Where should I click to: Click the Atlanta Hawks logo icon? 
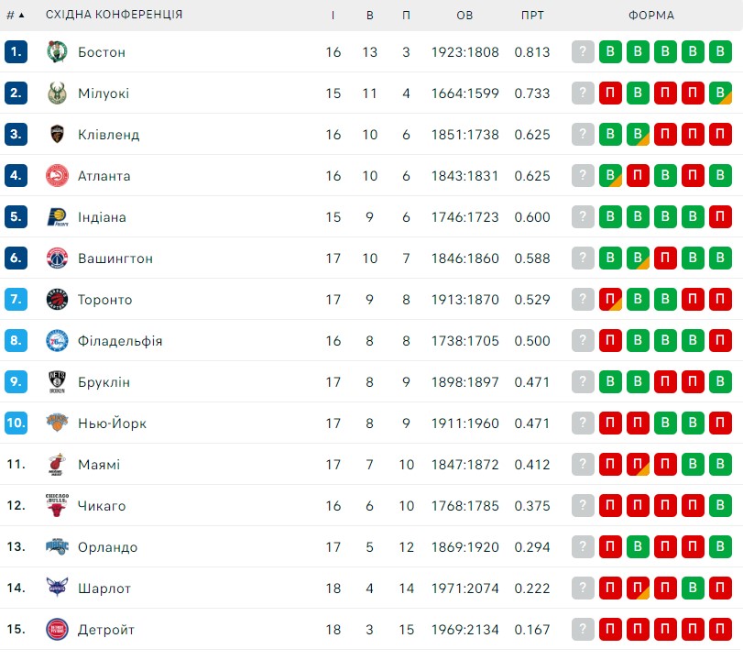point(57,175)
